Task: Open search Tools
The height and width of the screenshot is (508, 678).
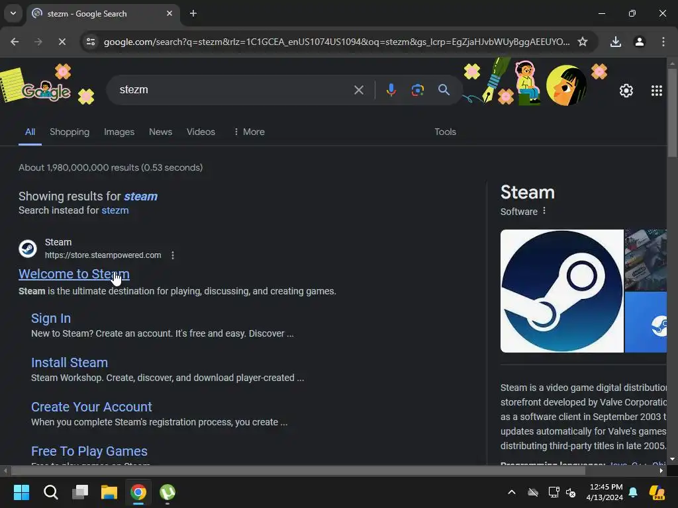Action: coord(445,132)
